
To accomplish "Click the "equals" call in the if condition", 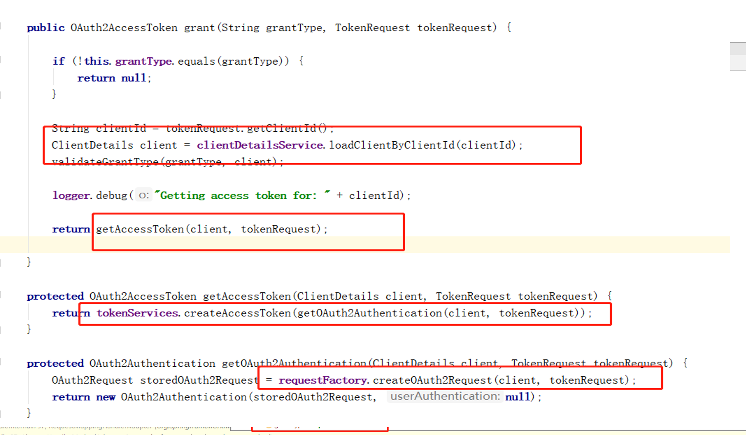I will (196, 61).
